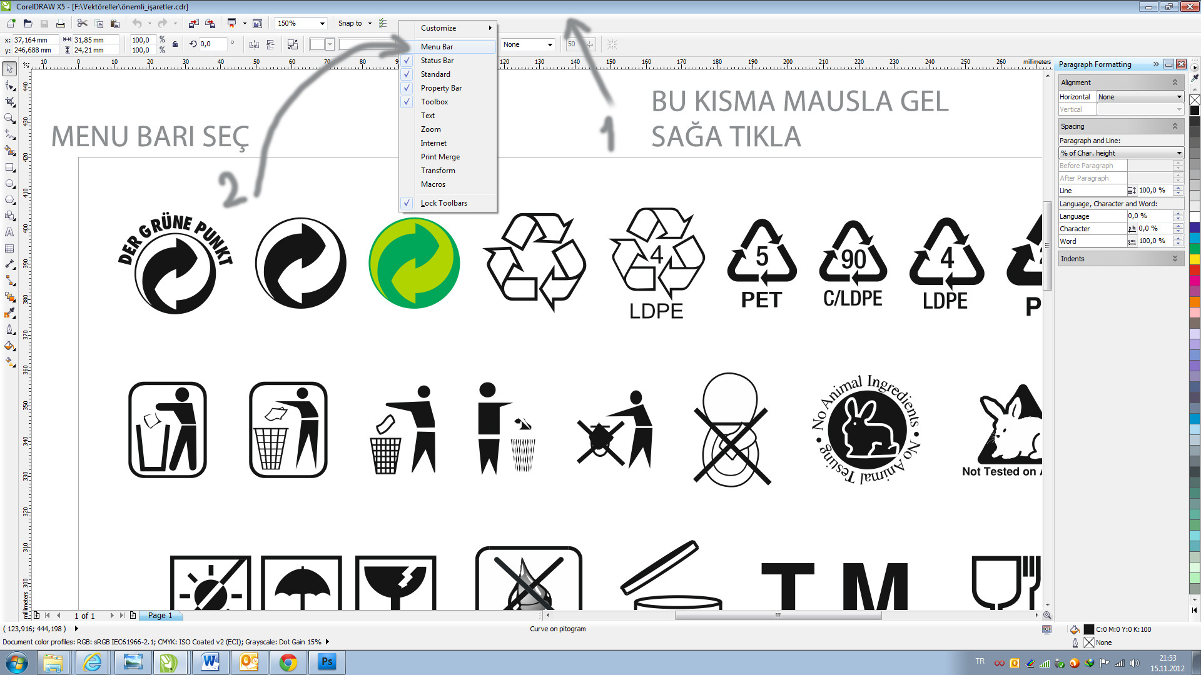Open the undo history dropdown arrow
This screenshot has width=1201, height=675.
tap(149, 23)
